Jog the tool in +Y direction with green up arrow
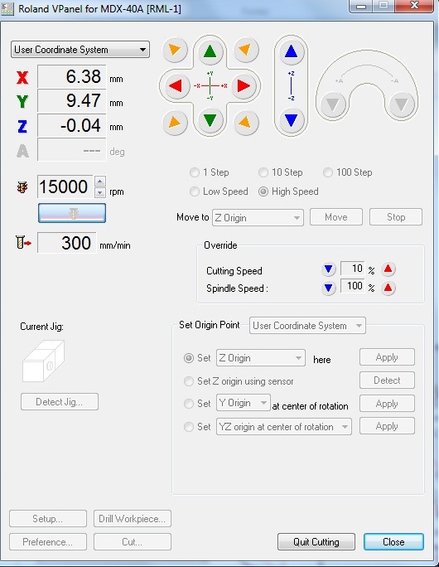This screenshot has width=439, height=567. (210, 51)
